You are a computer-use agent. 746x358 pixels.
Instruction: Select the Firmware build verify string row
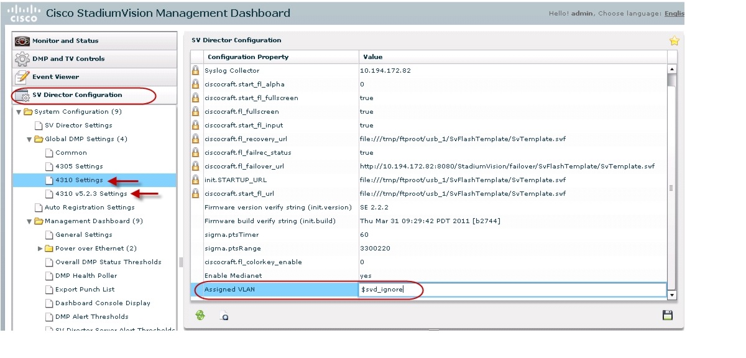click(429, 221)
